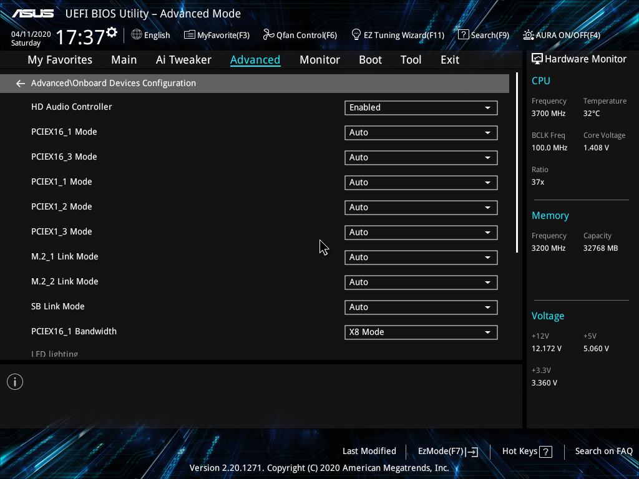The height and width of the screenshot is (479, 639).
Task: Click the 04/11/2020 date text
Action: point(31,34)
